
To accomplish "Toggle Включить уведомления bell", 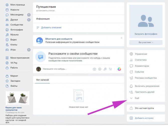I will click(131, 86).
